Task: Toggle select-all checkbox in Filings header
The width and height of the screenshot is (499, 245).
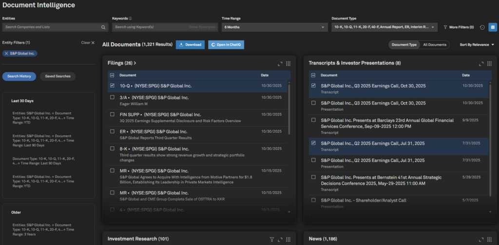Action: click(112, 75)
